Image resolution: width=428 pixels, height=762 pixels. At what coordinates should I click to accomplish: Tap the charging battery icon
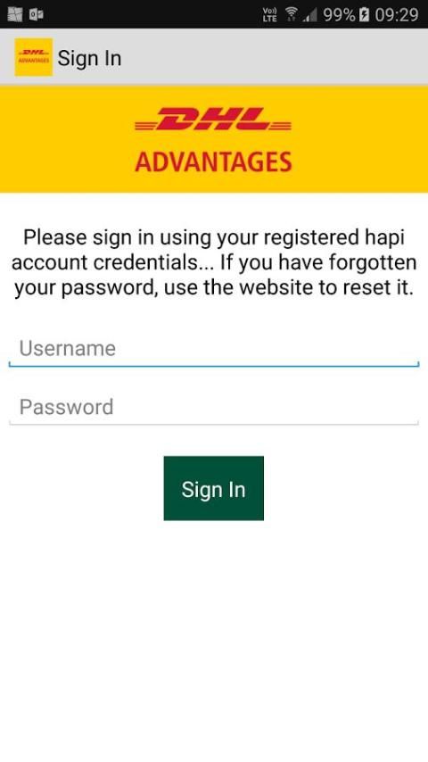click(364, 15)
